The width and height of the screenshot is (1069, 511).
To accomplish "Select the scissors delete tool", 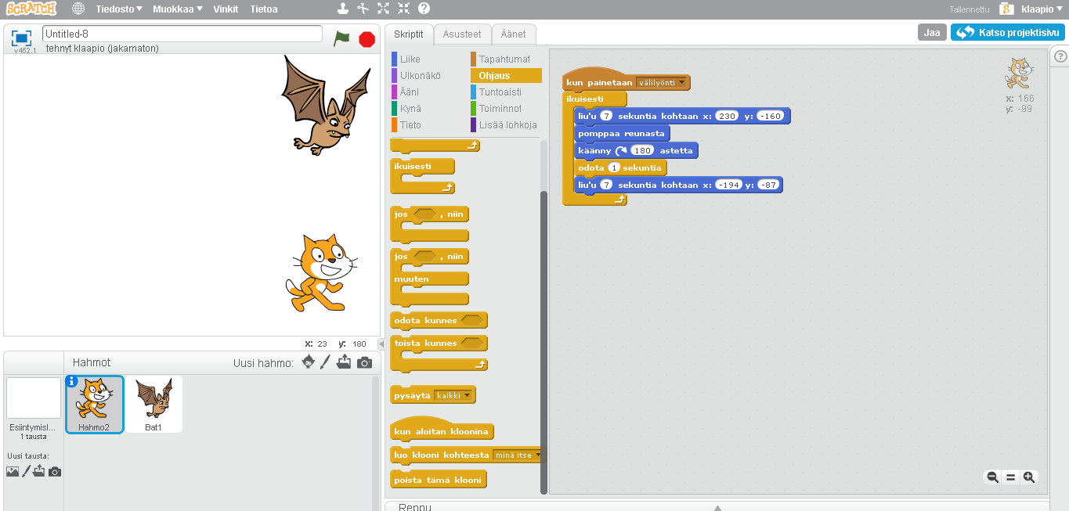I will click(x=363, y=9).
